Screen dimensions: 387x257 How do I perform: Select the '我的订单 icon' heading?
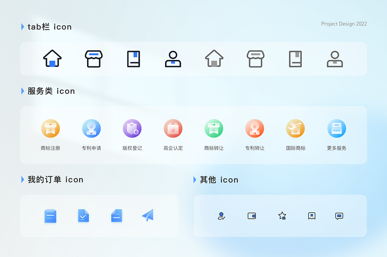tap(55, 180)
